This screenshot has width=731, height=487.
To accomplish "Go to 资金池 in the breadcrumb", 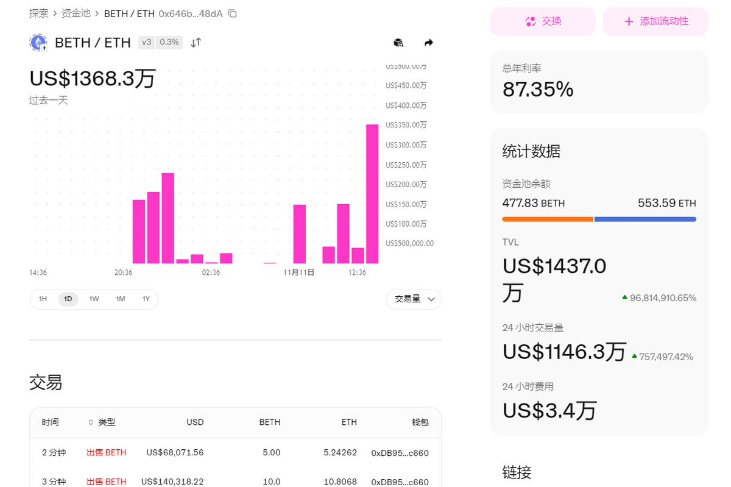I will click(76, 13).
